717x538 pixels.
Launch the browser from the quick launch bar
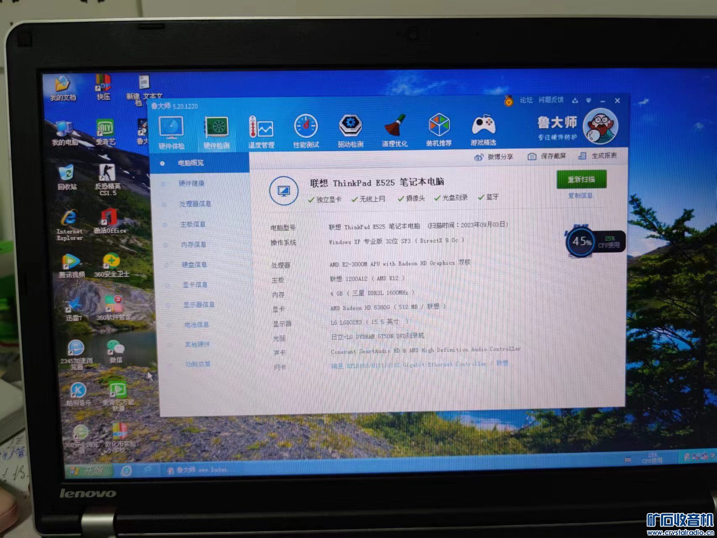pos(126,470)
